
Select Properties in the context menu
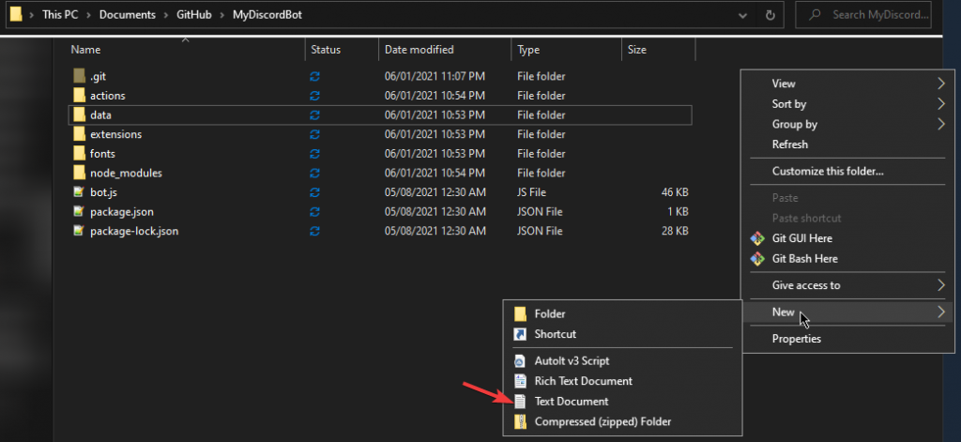(797, 339)
